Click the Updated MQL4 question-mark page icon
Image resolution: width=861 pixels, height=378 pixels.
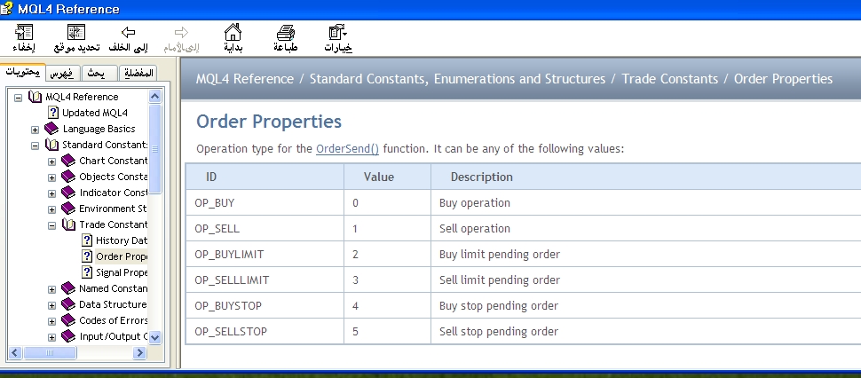click(52, 113)
